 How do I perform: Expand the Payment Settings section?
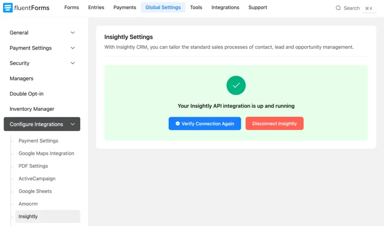pos(41,48)
